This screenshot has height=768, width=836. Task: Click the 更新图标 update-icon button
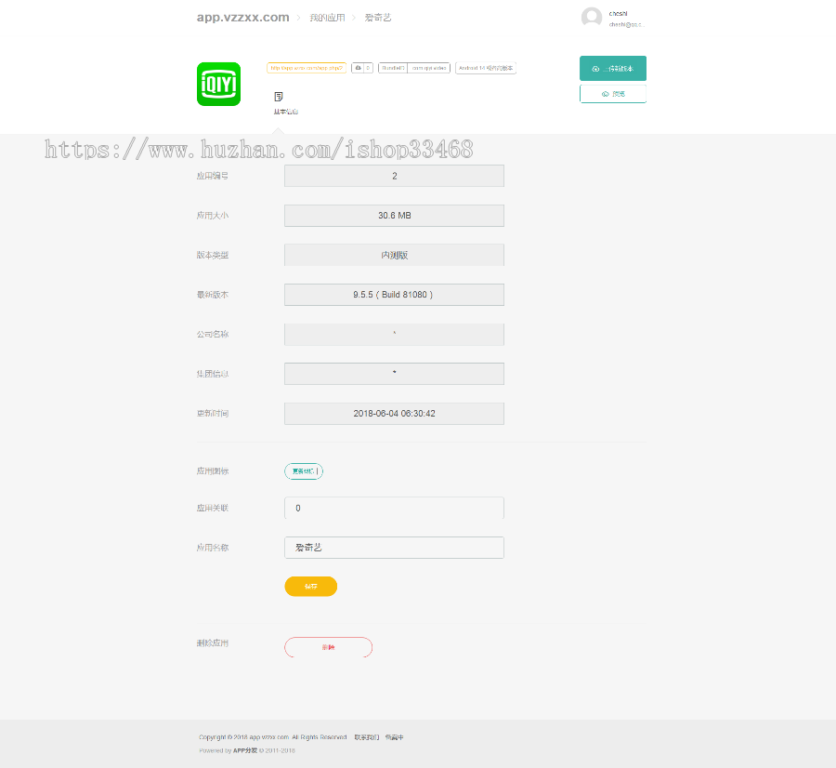304,471
